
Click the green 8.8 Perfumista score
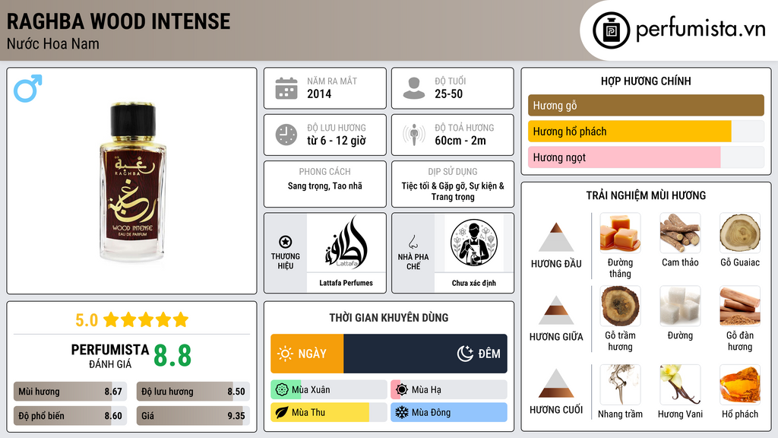pyautogui.click(x=172, y=356)
